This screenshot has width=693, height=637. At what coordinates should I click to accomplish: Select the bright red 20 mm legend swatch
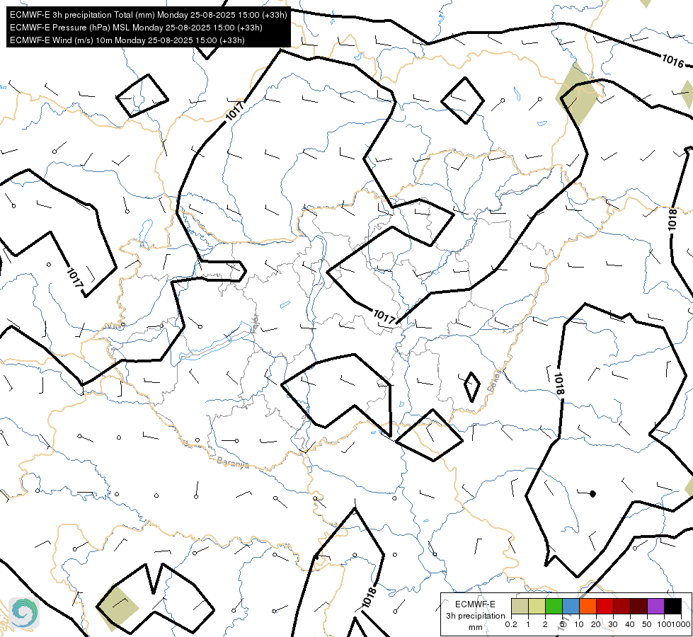point(605,606)
